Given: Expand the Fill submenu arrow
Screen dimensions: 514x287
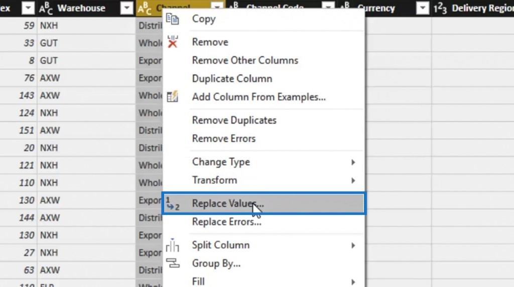Looking at the screenshot, I should pos(353,282).
